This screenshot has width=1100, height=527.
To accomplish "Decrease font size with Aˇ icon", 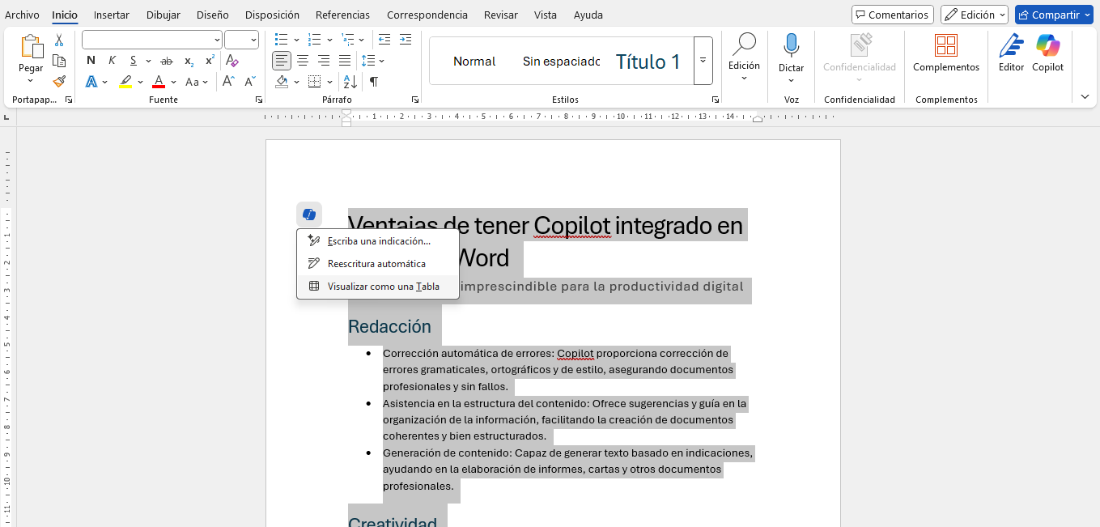I will coord(250,82).
